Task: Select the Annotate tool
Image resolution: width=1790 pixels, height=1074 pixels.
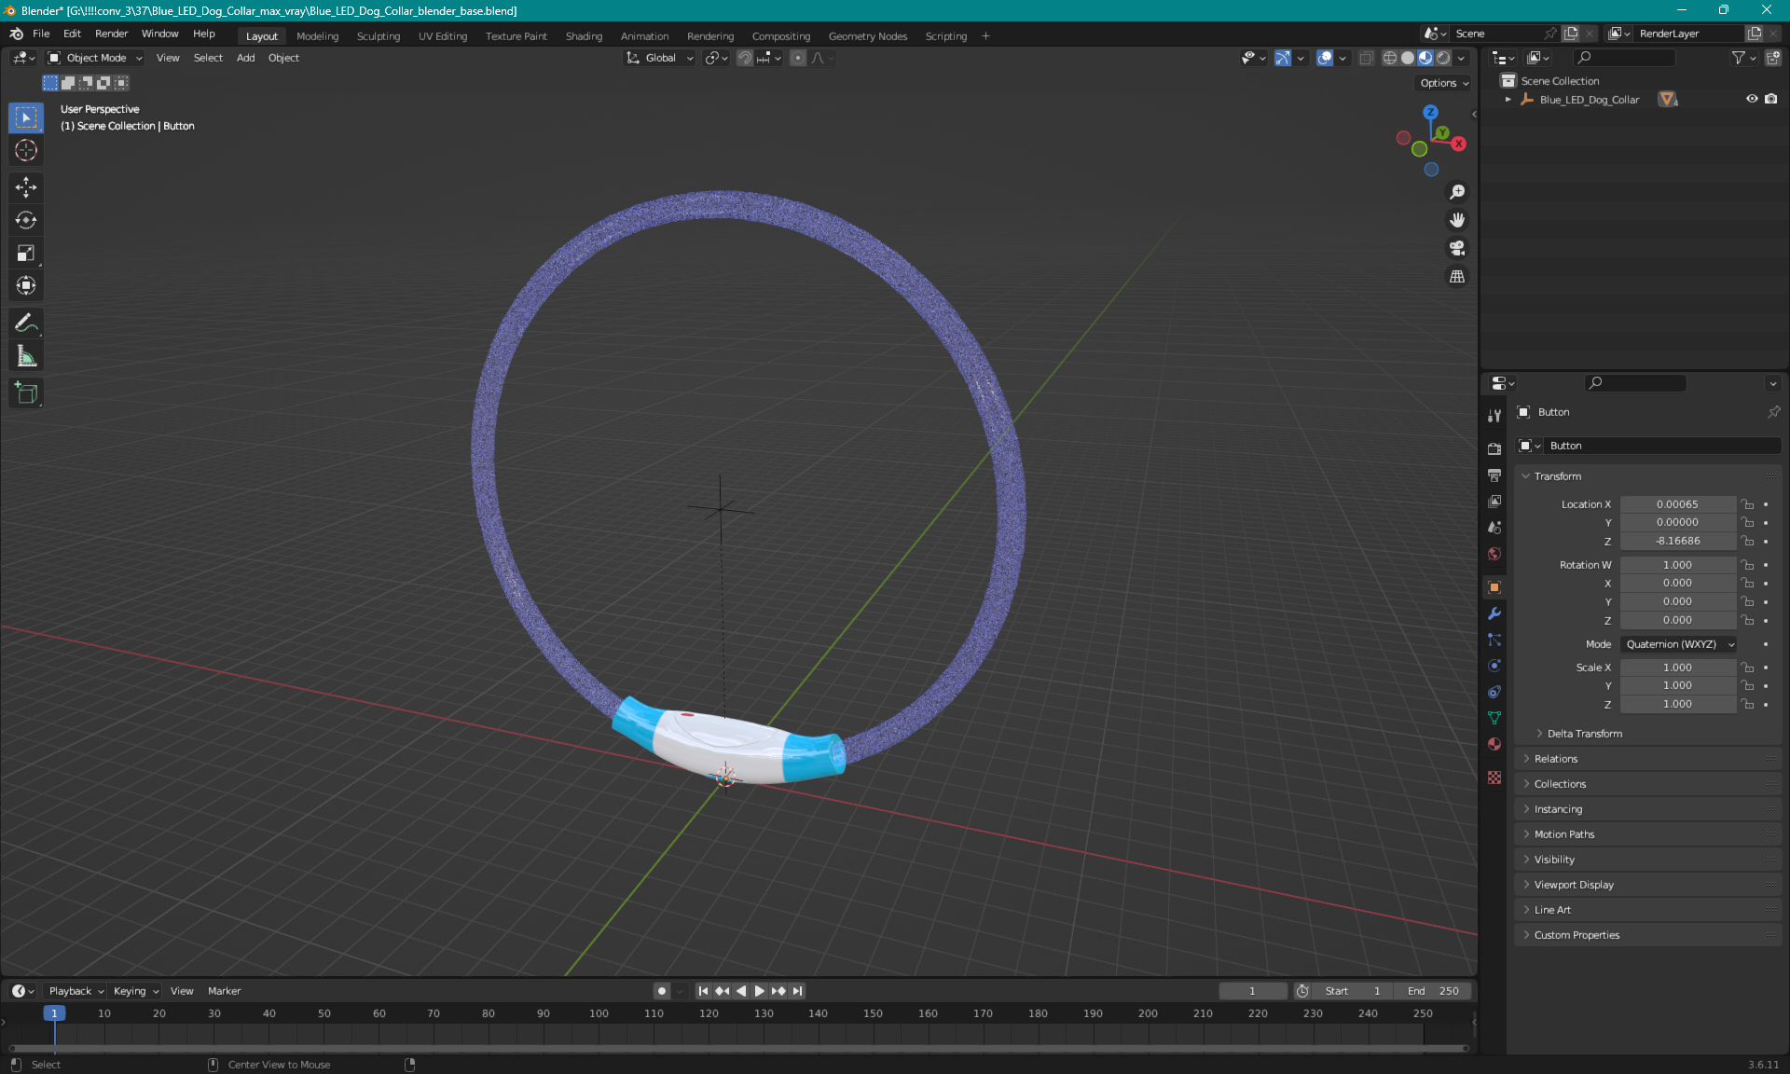Action: point(26,323)
